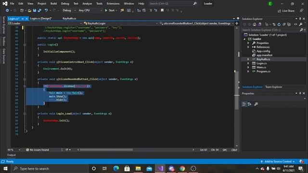Collapse all items in Solution Explorer

click(284, 25)
